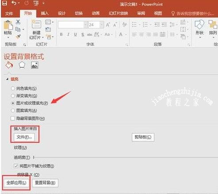Select the Effects pentagon tab icon
Image resolution: width=218 pixels, height=194 pixels.
pos(22,65)
